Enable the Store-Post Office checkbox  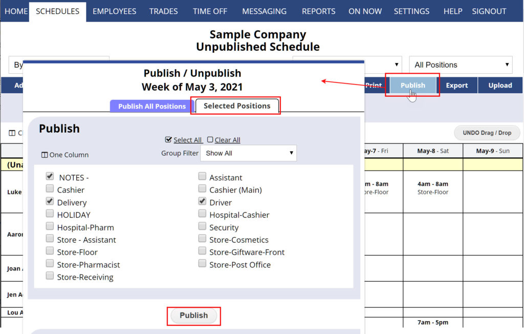pyautogui.click(x=202, y=264)
